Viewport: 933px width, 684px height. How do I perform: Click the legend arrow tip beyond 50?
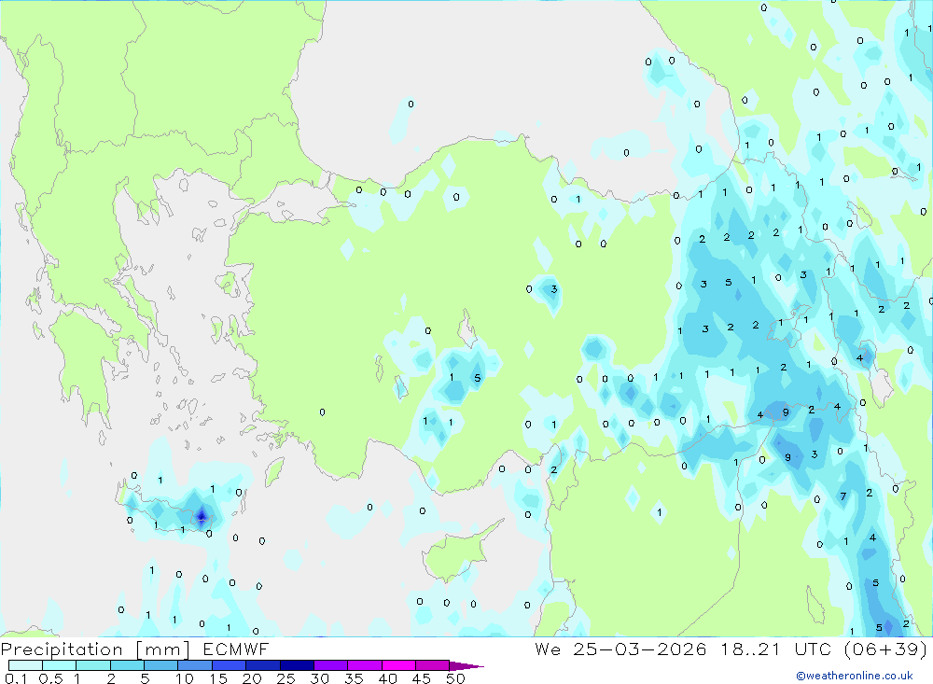point(467,665)
